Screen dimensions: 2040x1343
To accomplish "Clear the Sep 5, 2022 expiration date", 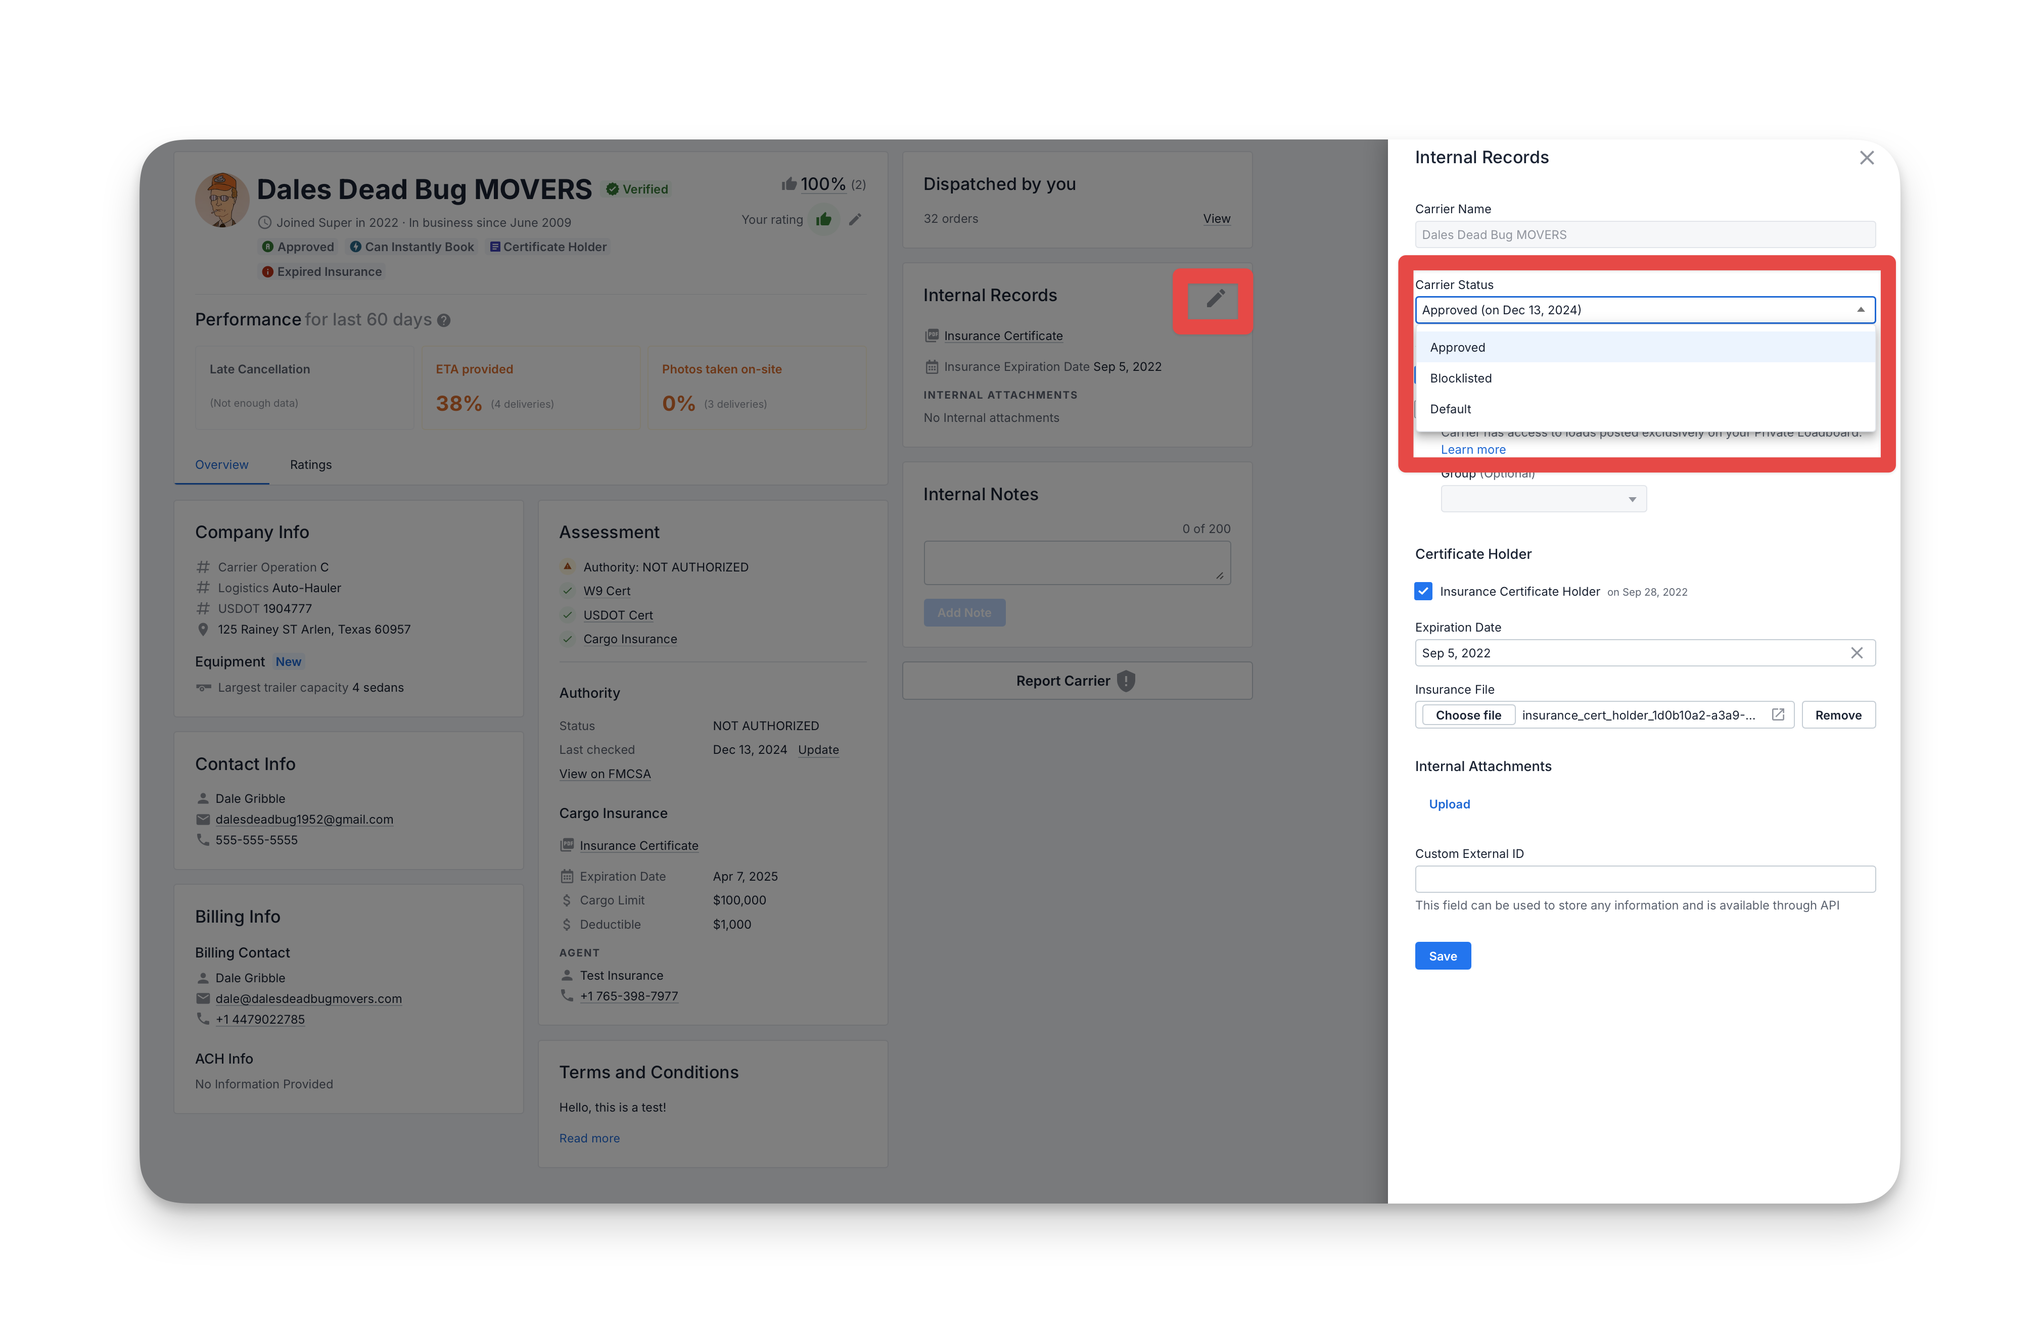I will click(1856, 653).
